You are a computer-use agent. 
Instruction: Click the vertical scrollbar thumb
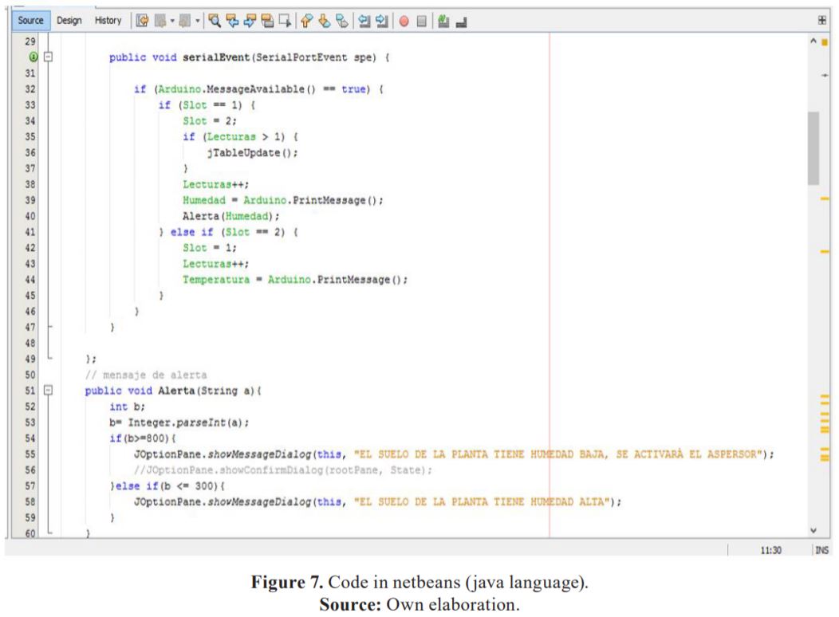pyautogui.click(x=813, y=148)
